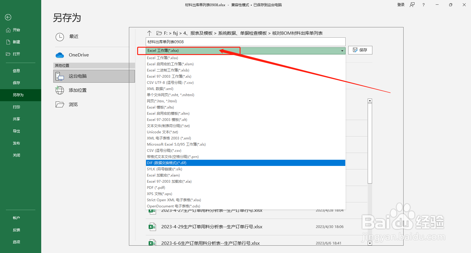Choose Excel 模板(*.xltx) format
This screenshot has height=253, width=471.
246,107
